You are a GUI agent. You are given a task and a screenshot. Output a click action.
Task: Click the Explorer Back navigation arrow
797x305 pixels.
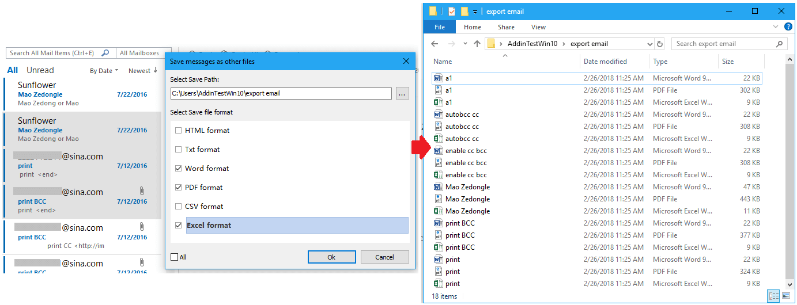[x=435, y=44]
